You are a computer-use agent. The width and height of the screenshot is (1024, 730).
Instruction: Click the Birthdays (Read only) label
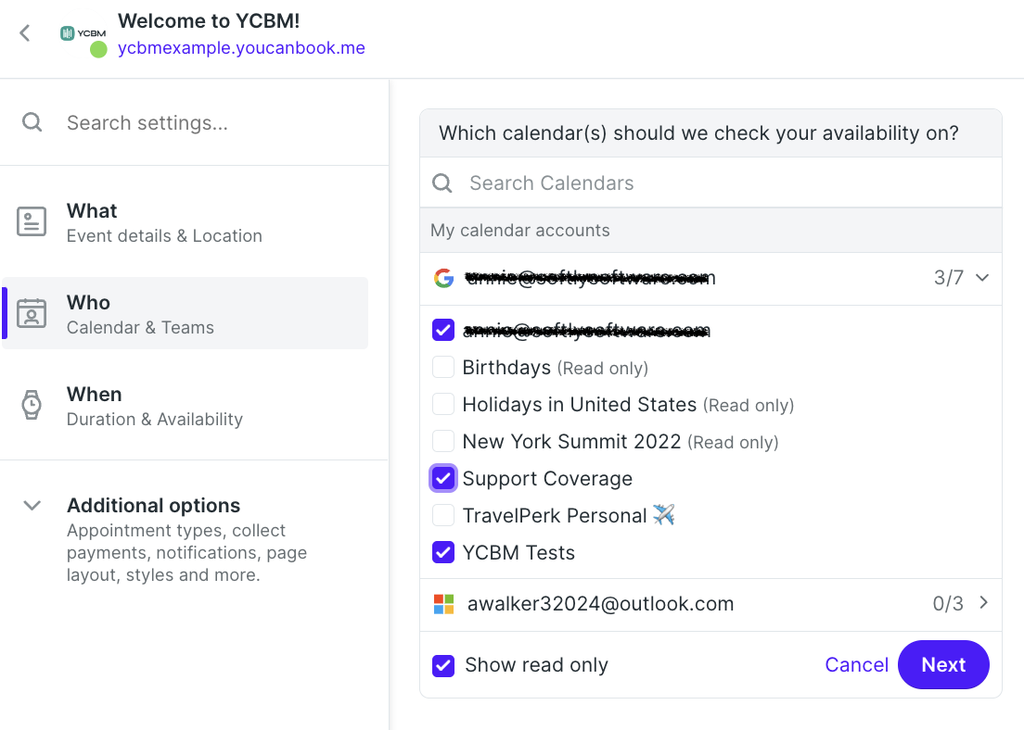(x=555, y=368)
